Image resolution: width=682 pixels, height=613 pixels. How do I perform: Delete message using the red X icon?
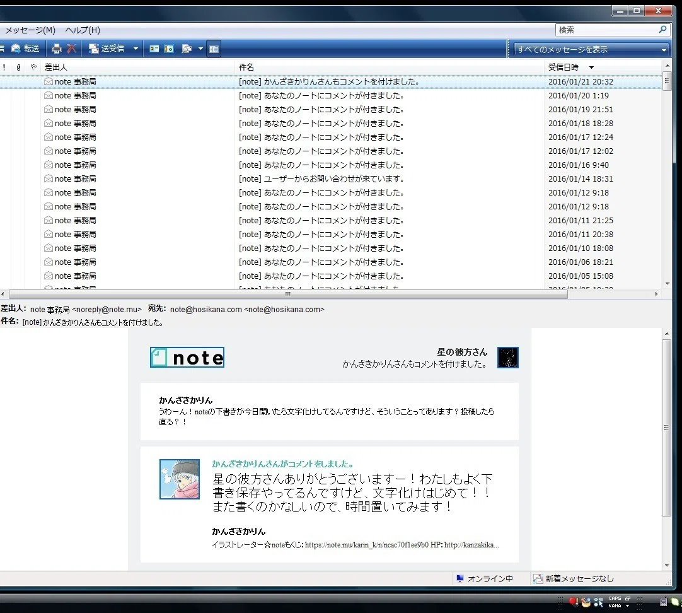(72, 49)
